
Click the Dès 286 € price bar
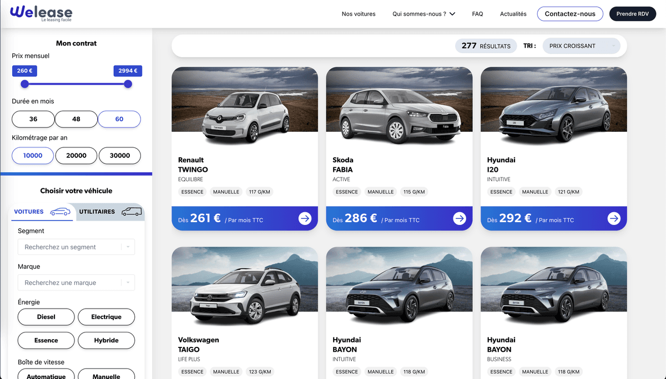click(x=399, y=218)
